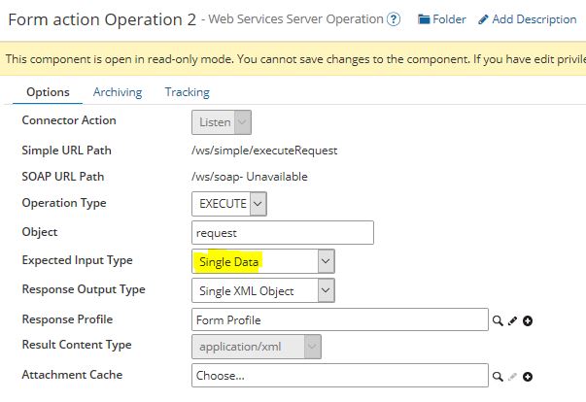The width and height of the screenshot is (586, 402).
Task: Edit the Response Profile with pencil icon
Action: (512, 320)
